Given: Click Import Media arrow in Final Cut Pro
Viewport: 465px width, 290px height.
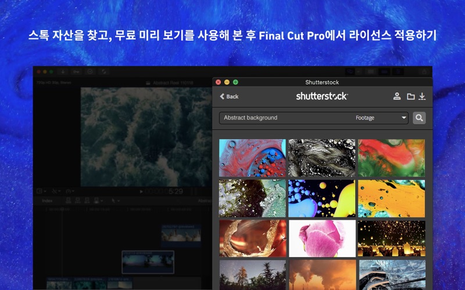Looking at the screenshot, I should 63,71.
